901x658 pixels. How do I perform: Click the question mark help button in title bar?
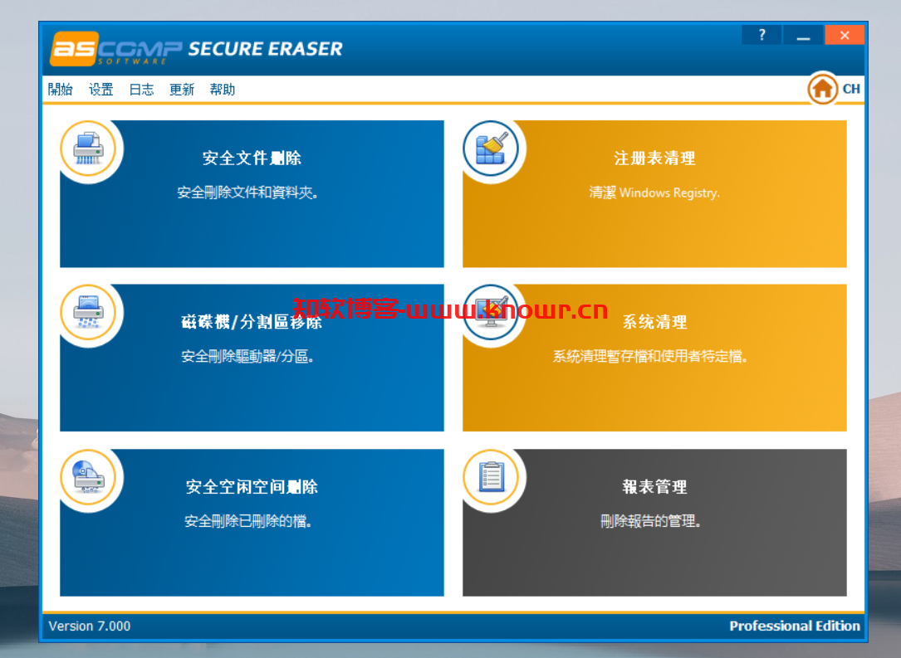(761, 35)
